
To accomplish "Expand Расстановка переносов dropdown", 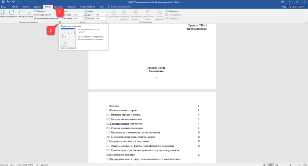I will coord(47,18).
